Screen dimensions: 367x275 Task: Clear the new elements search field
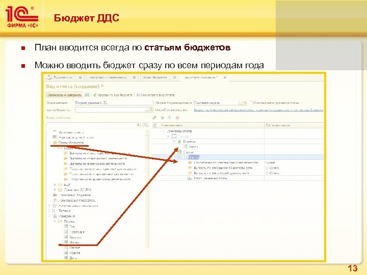pos(138,125)
